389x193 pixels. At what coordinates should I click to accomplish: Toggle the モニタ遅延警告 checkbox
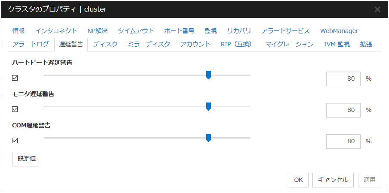(x=15, y=109)
